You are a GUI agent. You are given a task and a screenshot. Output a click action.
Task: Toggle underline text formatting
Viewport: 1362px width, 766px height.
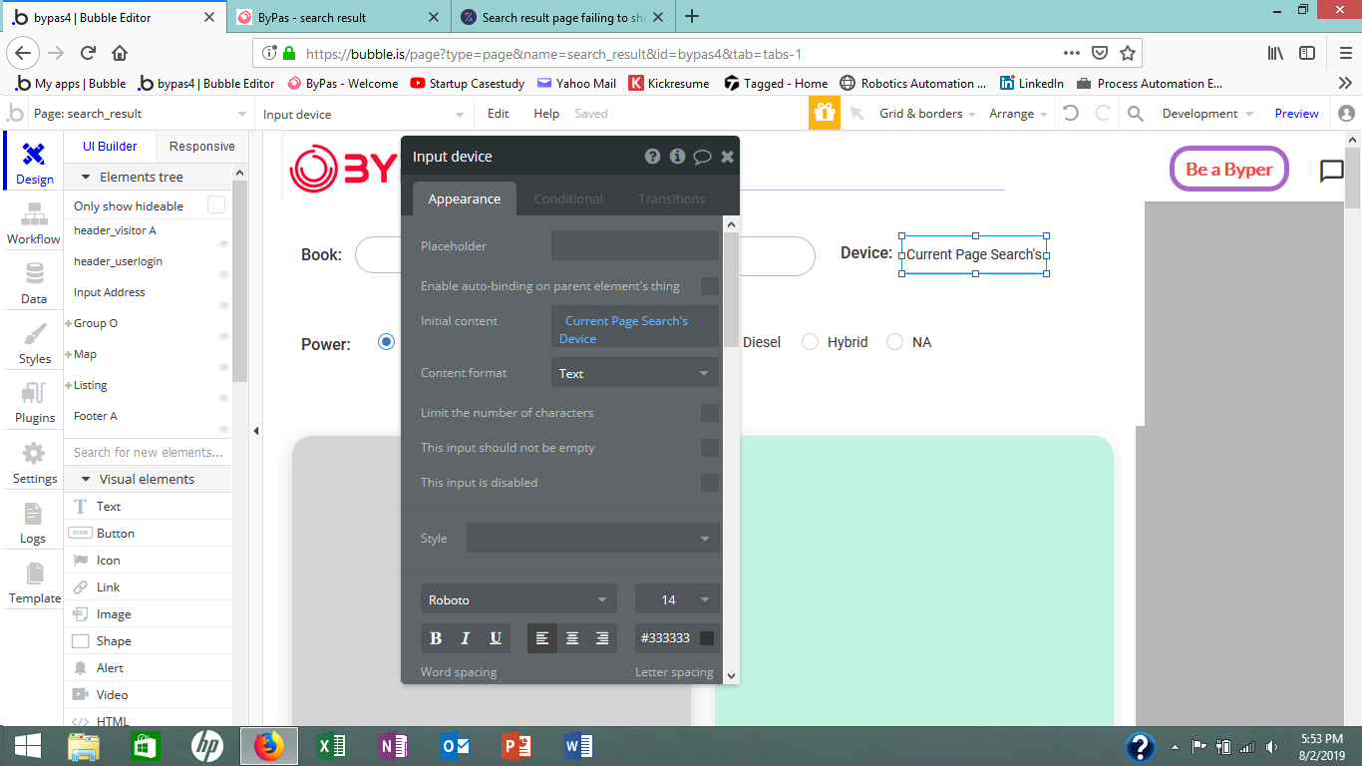click(495, 638)
